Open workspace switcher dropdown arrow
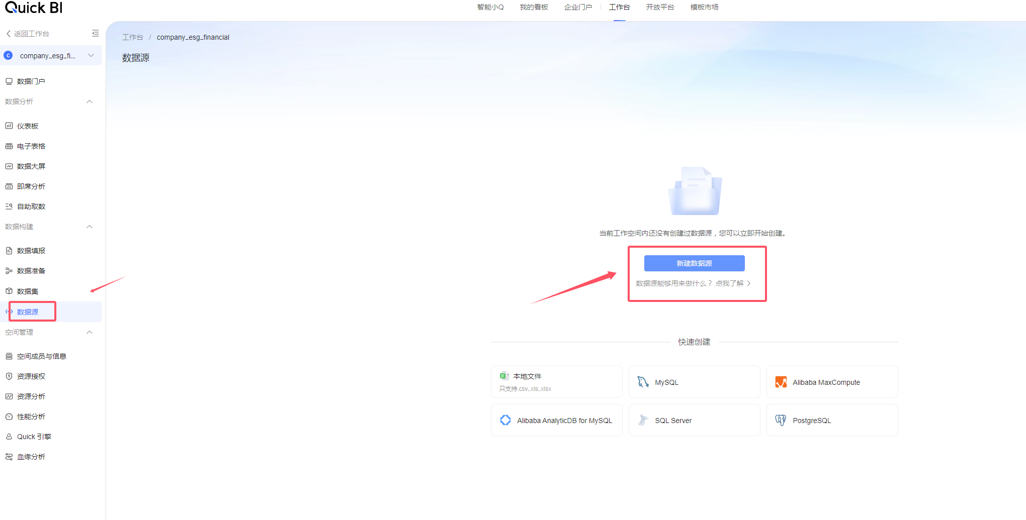The height and width of the screenshot is (520, 1026). [x=91, y=55]
